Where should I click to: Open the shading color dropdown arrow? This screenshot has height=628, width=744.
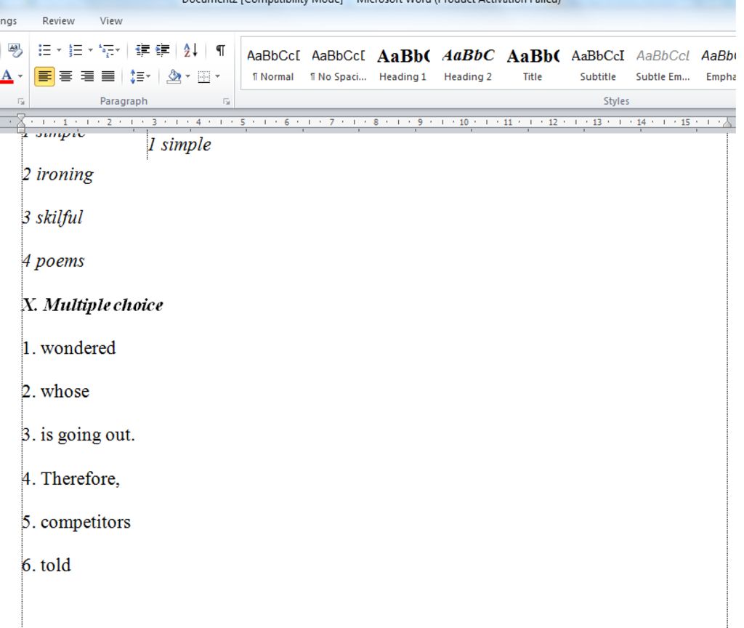pyautogui.click(x=188, y=76)
